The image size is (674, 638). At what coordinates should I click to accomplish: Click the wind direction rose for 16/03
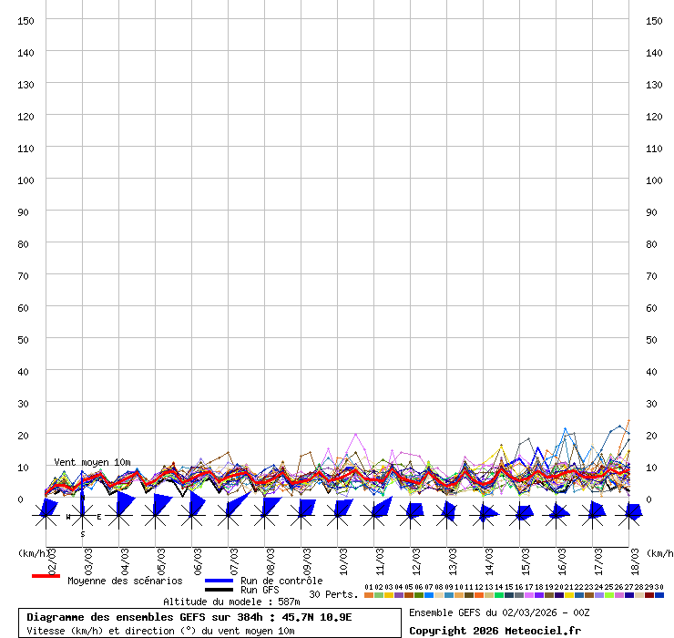[x=557, y=515]
